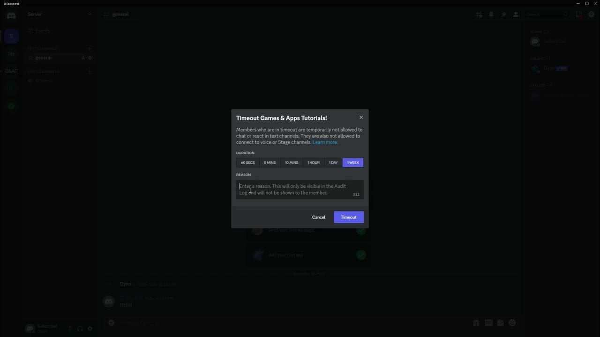Click the Hello! message text
Viewport: 600px width, 337px height.
126,305
